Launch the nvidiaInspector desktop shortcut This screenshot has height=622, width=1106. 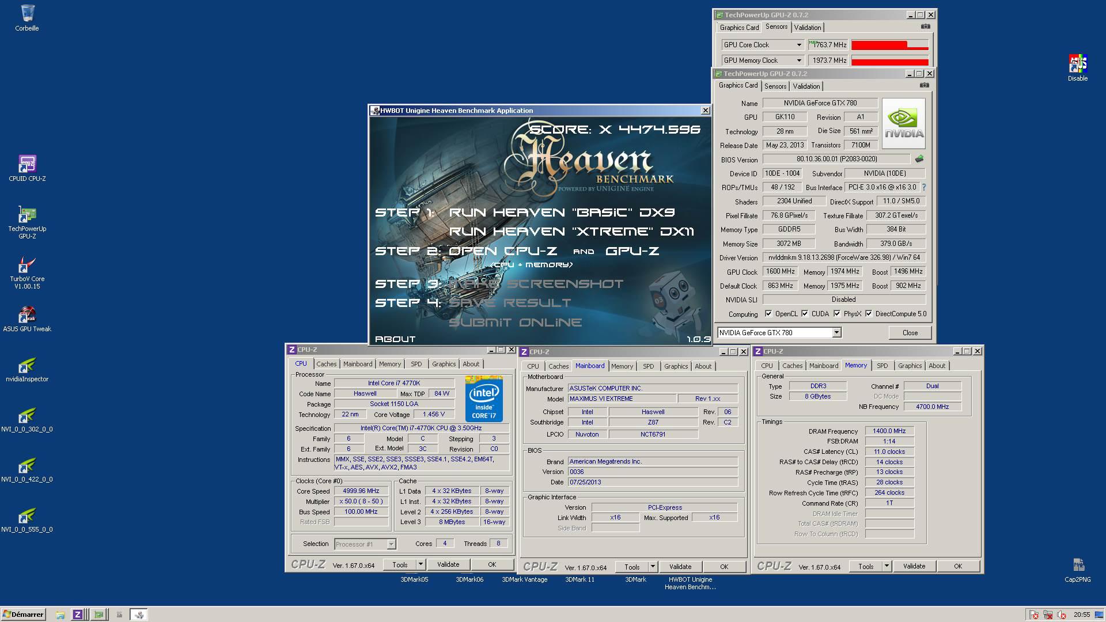(x=27, y=369)
